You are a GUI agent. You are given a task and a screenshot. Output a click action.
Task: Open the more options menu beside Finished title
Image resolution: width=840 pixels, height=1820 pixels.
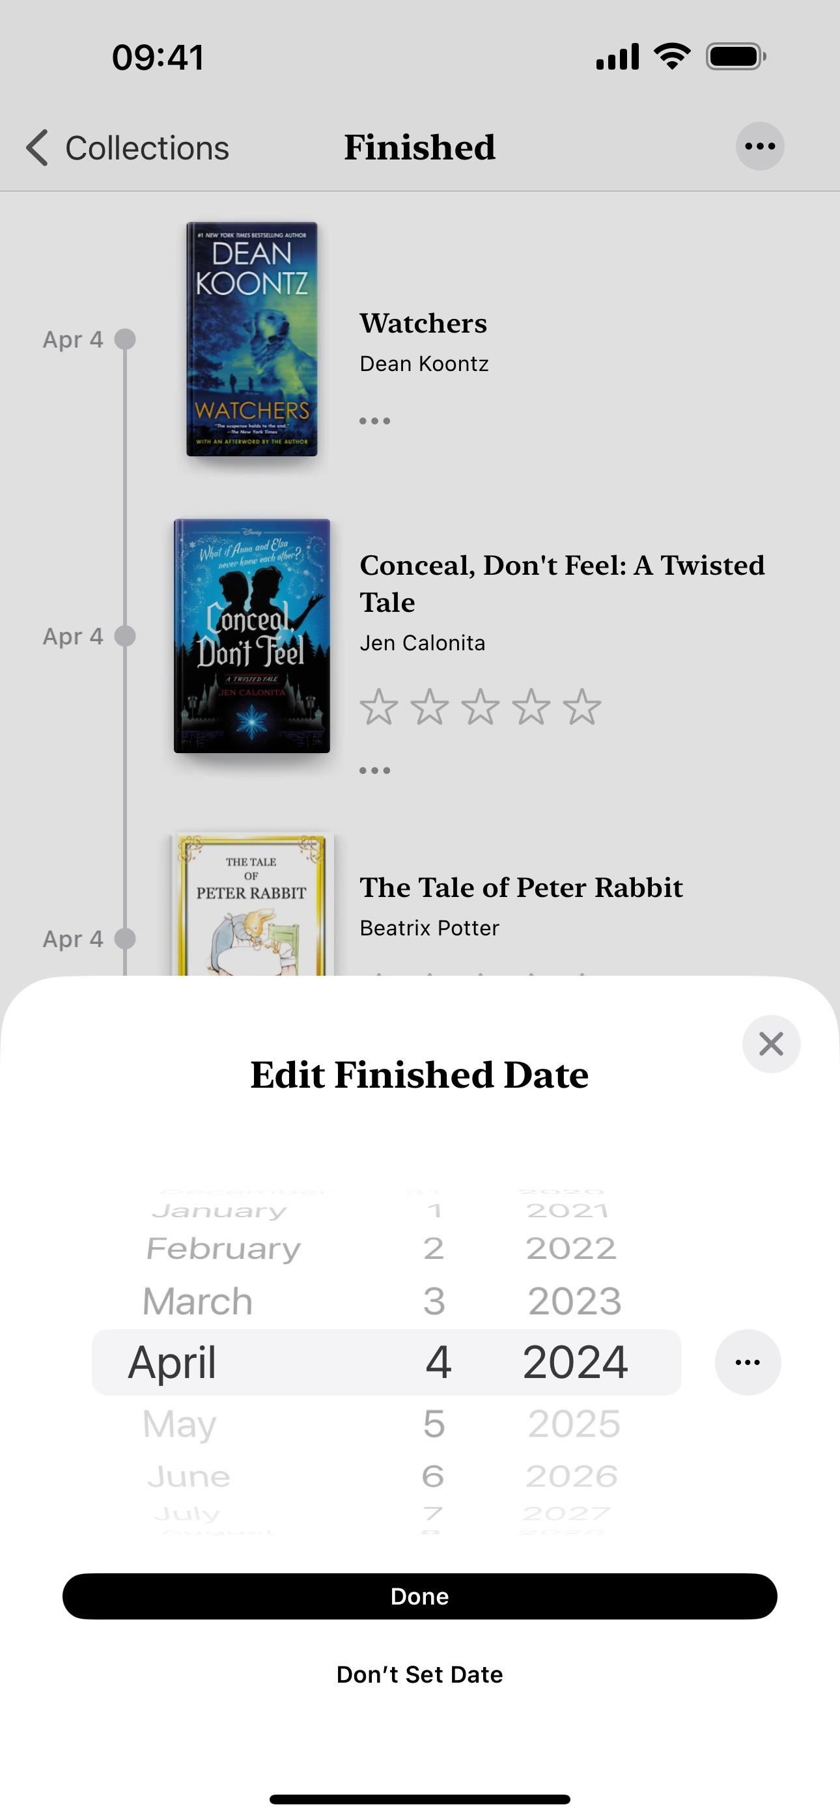pyautogui.click(x=759, y=146)
